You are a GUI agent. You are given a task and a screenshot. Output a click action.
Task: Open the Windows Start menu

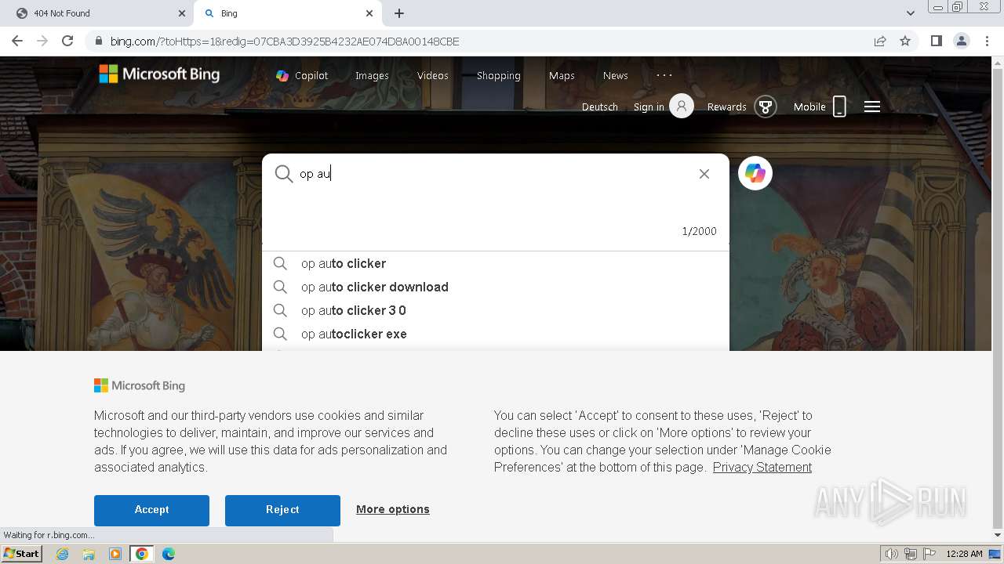pyautogui.click(x=22, y=554)
